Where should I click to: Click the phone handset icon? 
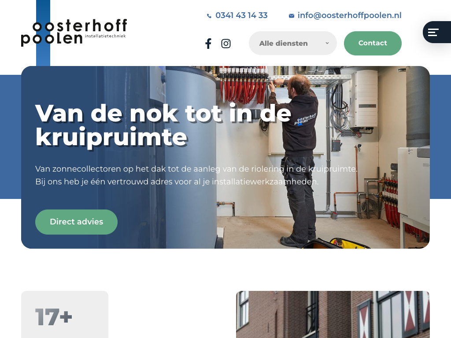[x=209, y=16]
